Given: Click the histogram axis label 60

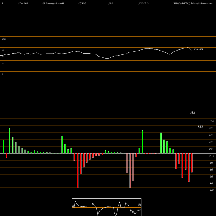Looking at the screenshot, I should click(211, 135).
